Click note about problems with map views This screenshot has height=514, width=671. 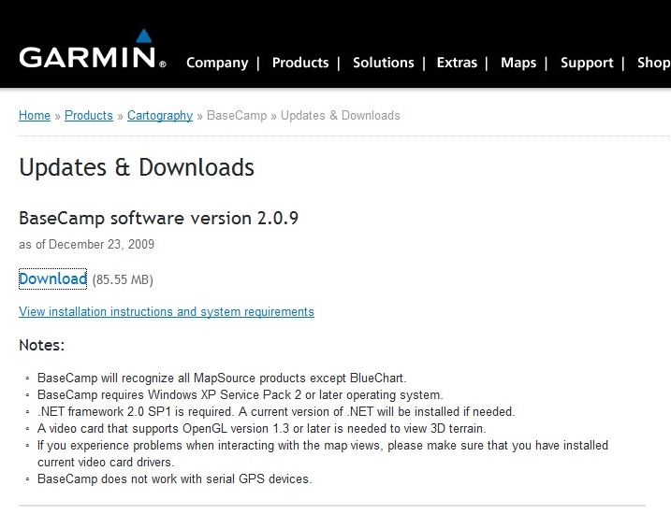323,454
